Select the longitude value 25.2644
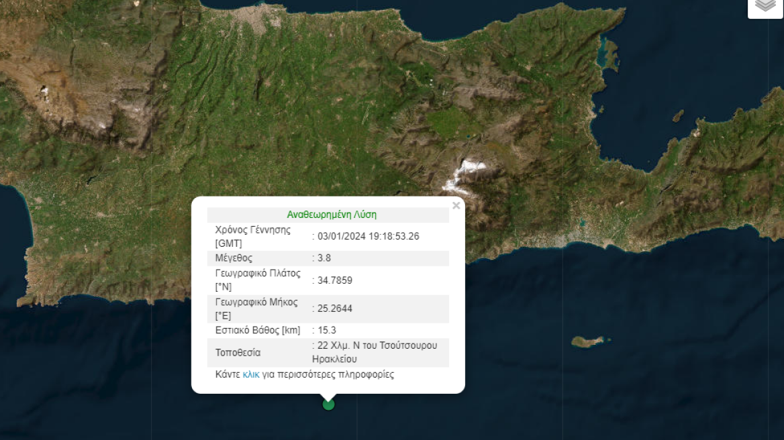 click(334, 309)
